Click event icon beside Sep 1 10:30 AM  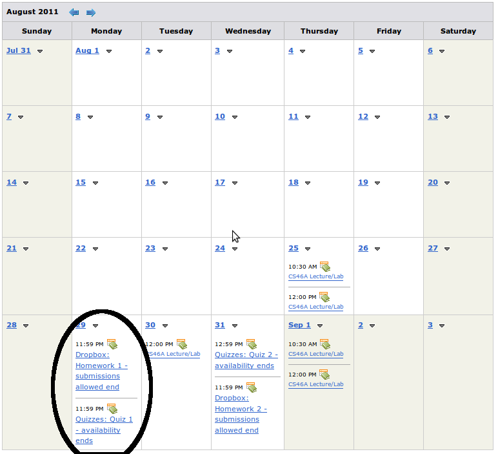[x=325, y=344]
